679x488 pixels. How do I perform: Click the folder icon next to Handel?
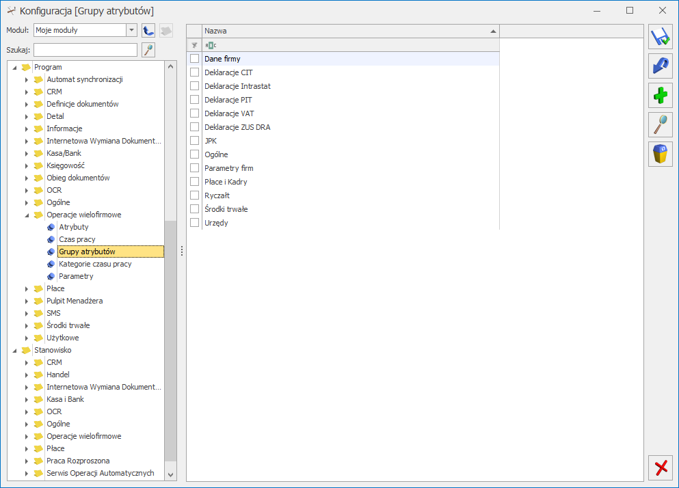click(x=39, y=375)
